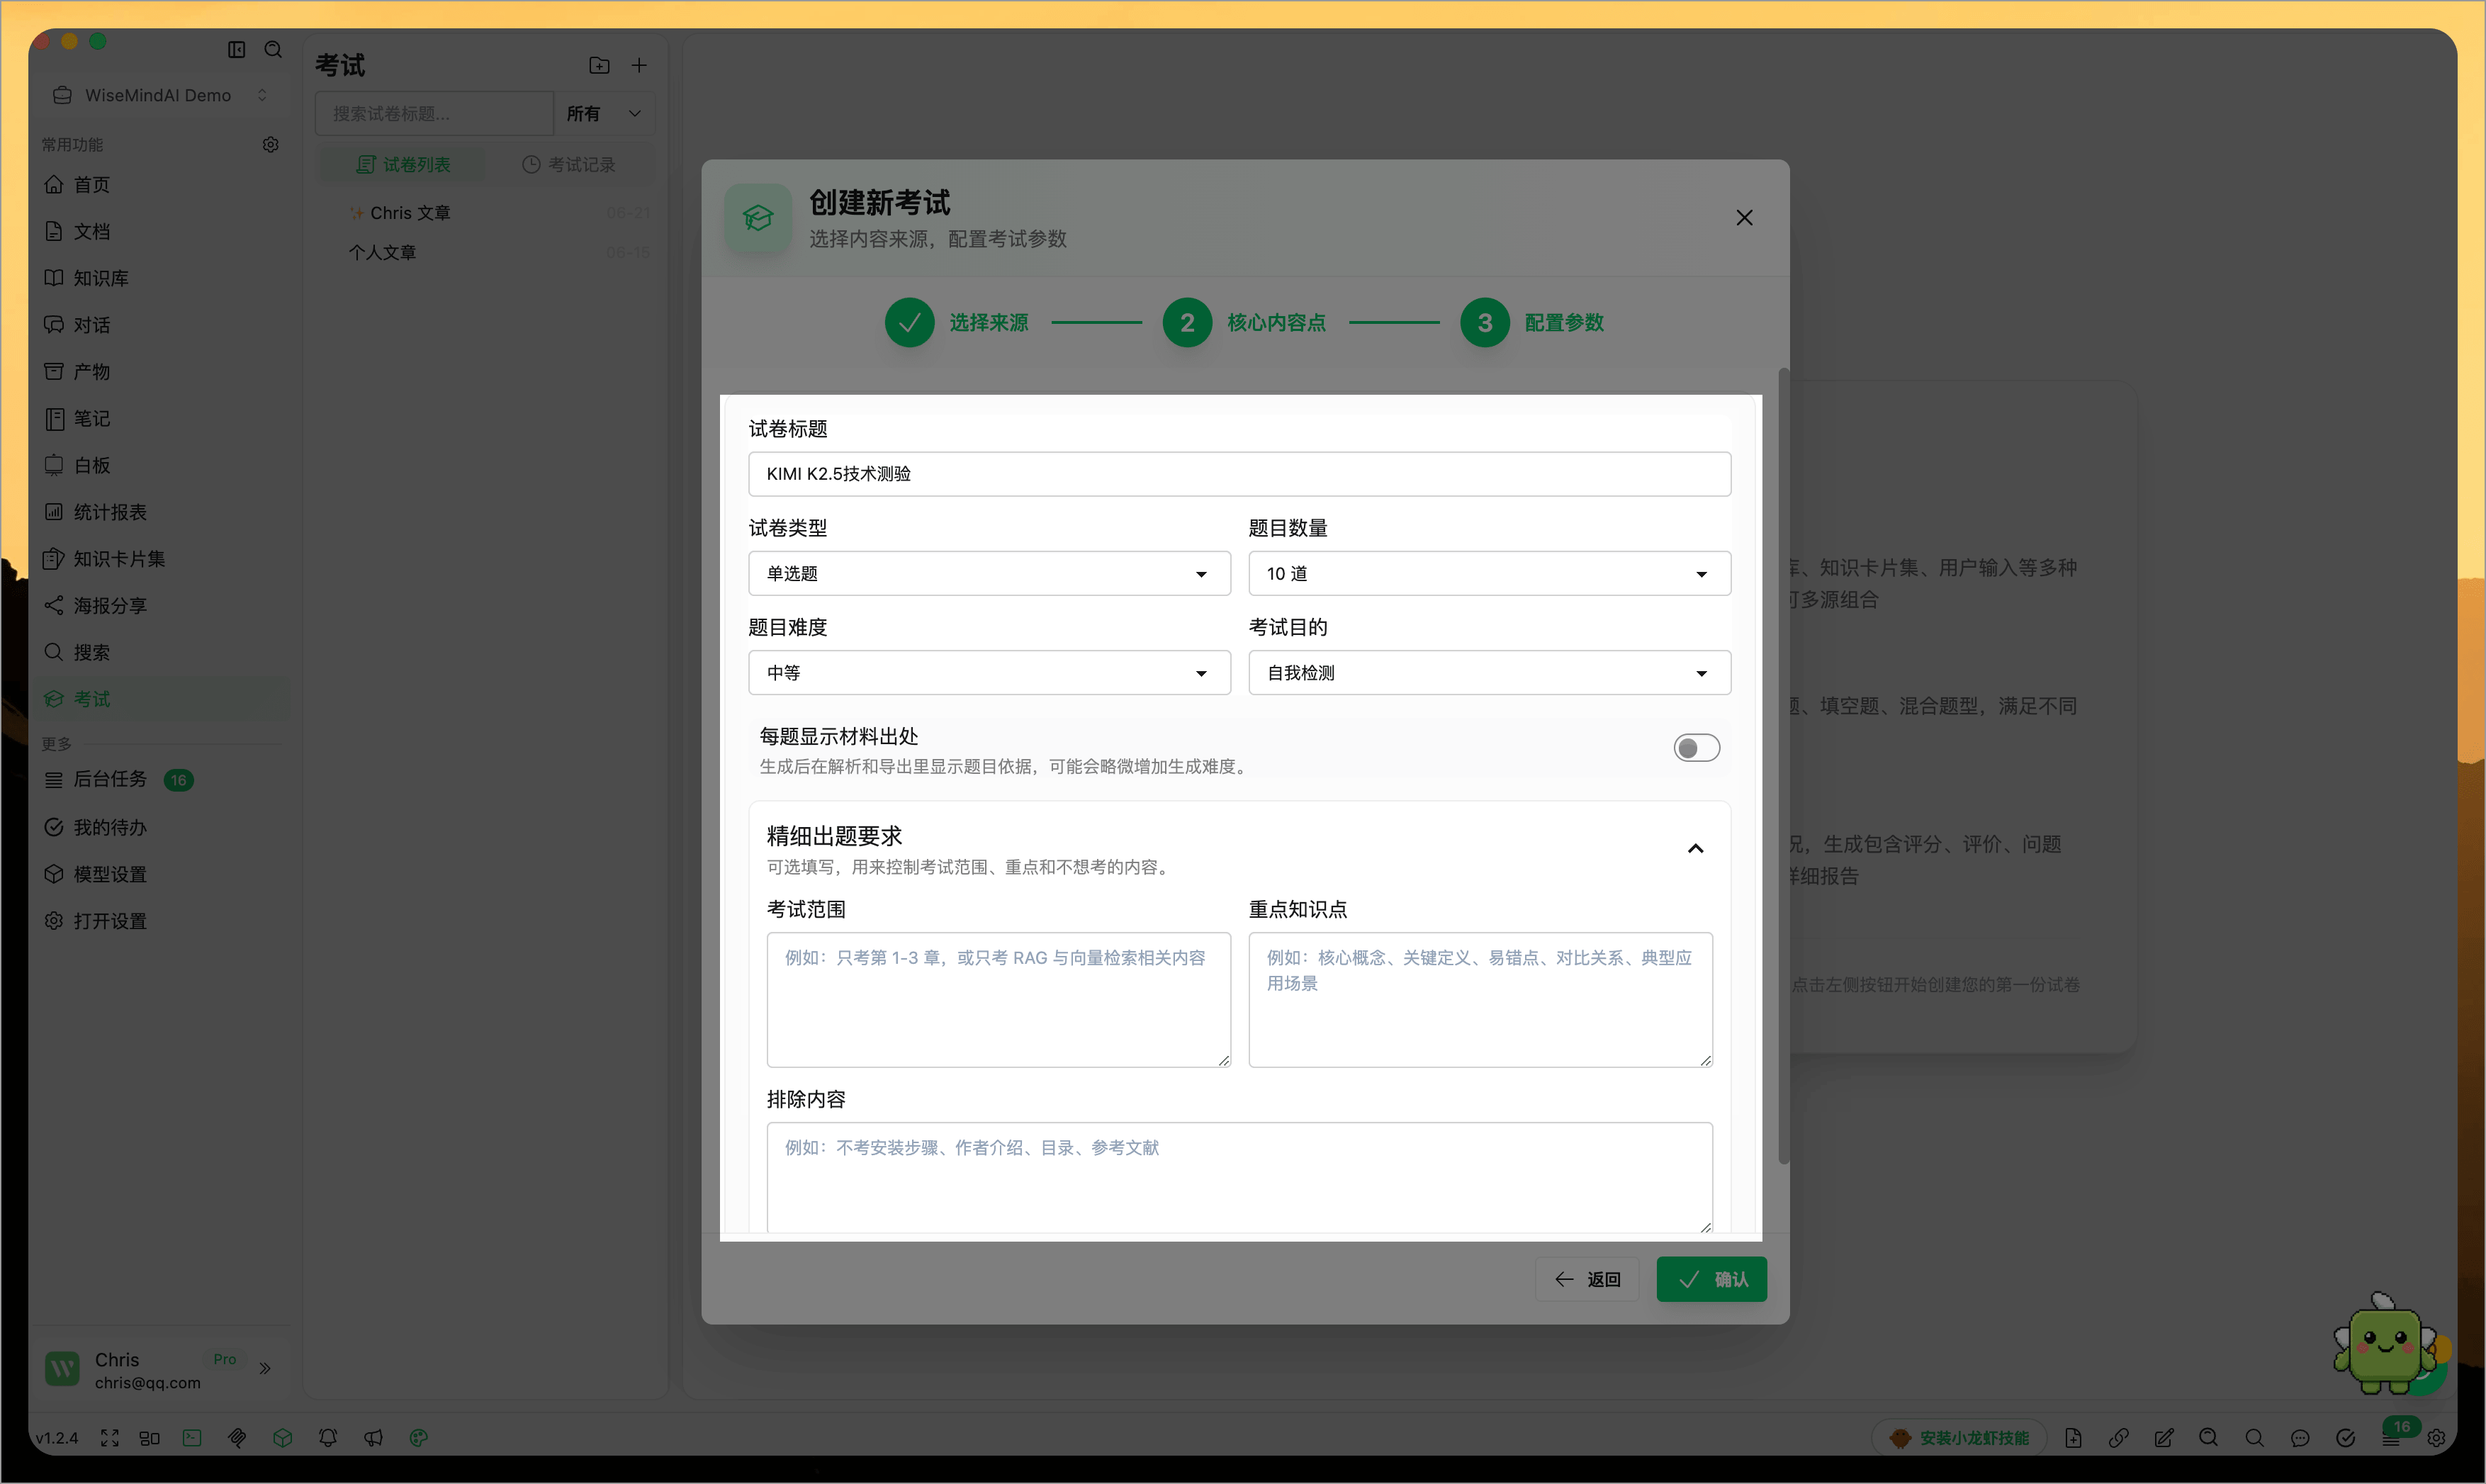Click the 搜索试卷标题 search field

click(435, 113)
